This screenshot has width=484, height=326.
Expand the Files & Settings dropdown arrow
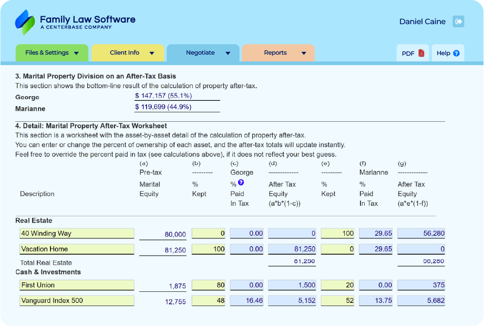tap(77, 53)
